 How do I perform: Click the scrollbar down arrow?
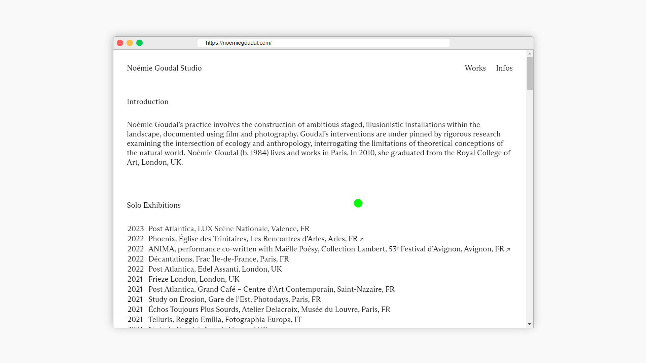pyautogui.click(x=530, y=324)
